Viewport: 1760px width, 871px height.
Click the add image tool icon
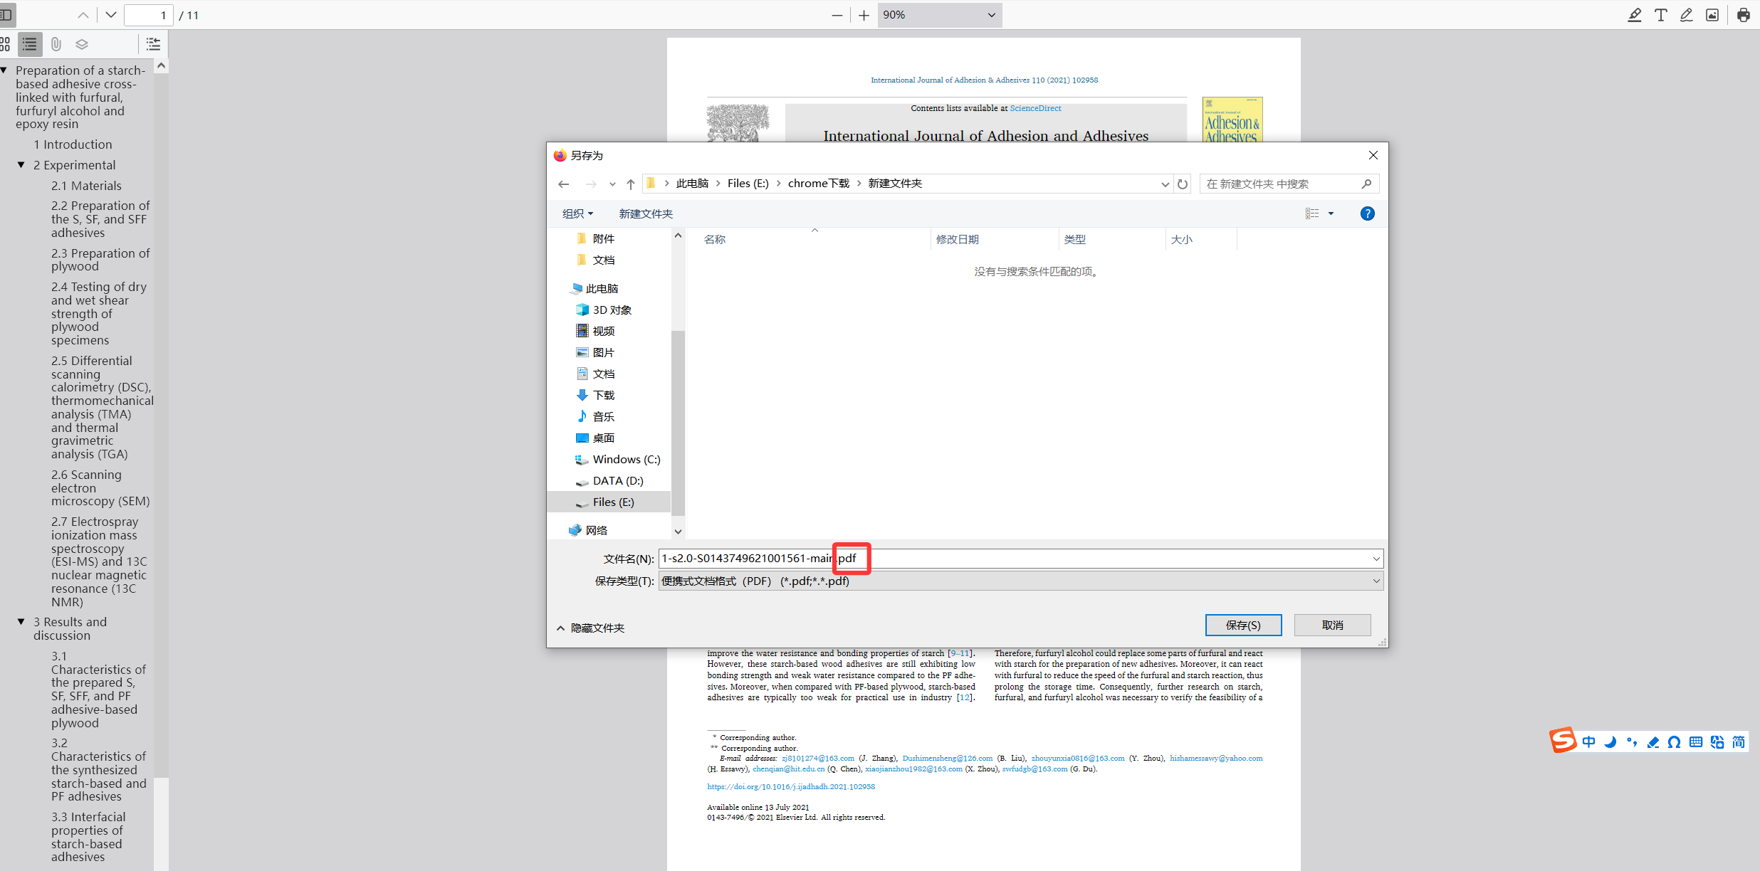[x=1712, y=15]
